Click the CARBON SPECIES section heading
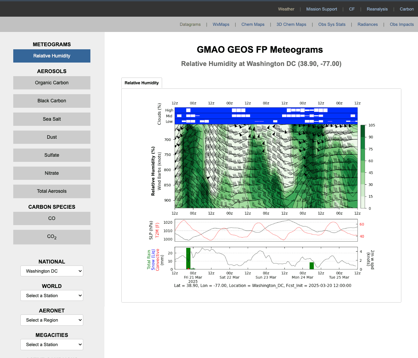The image size is (418, 358). tap(52, 207)
